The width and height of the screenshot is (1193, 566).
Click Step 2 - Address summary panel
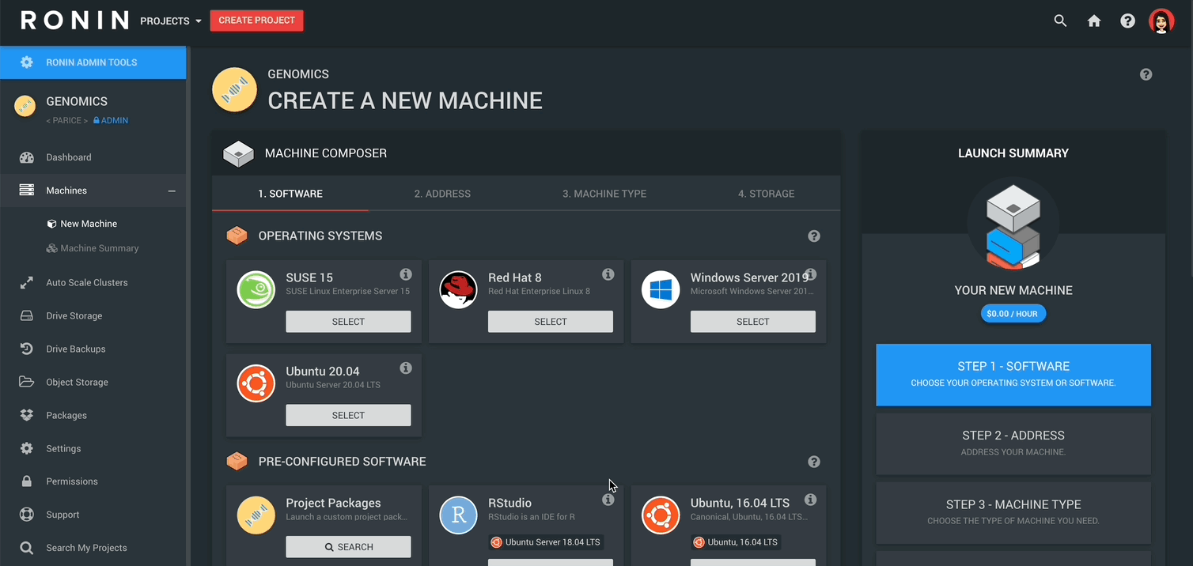[1013, 443]
